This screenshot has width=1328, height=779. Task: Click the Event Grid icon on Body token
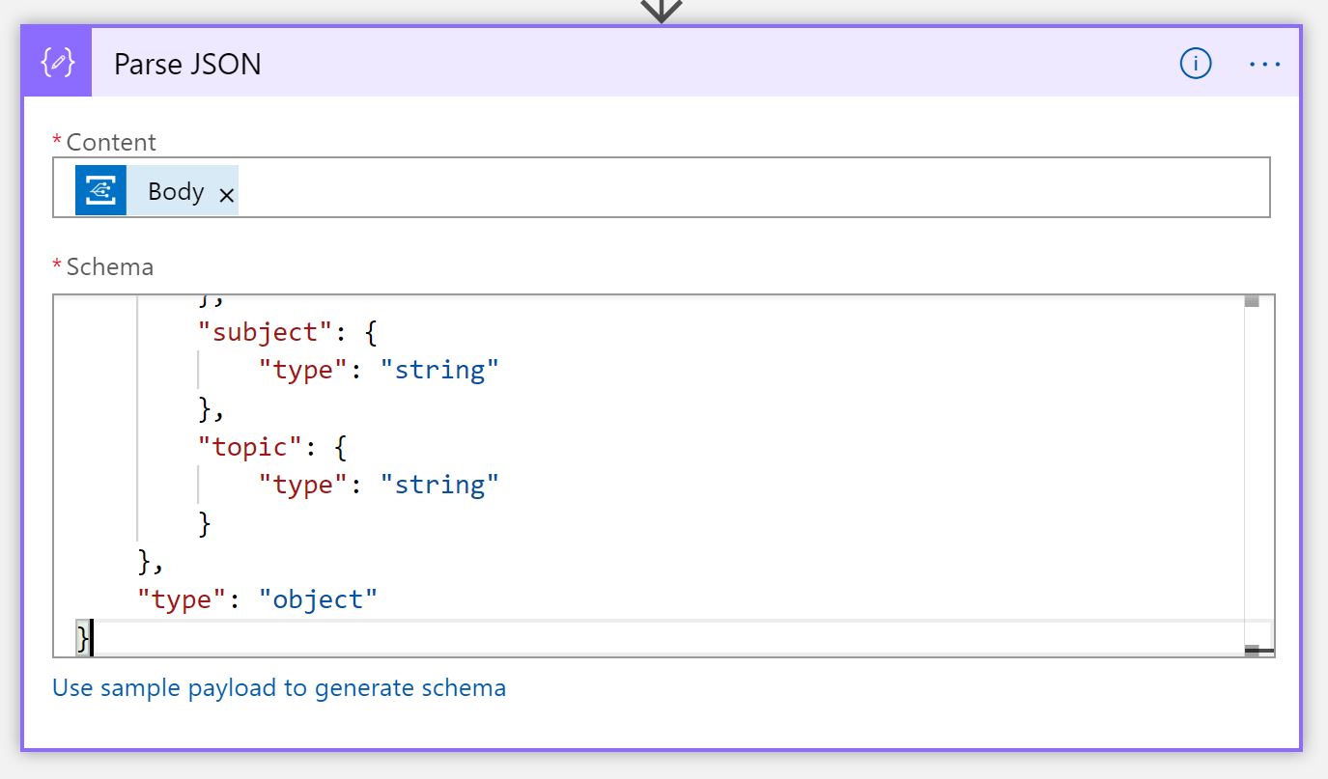tap(101, 190)
